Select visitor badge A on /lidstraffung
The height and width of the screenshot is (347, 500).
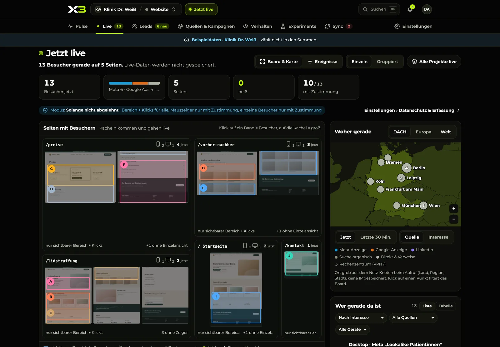pos(51,281)
